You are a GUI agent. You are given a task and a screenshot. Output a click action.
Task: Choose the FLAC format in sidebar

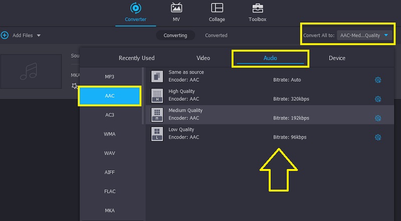pos(109,191)
